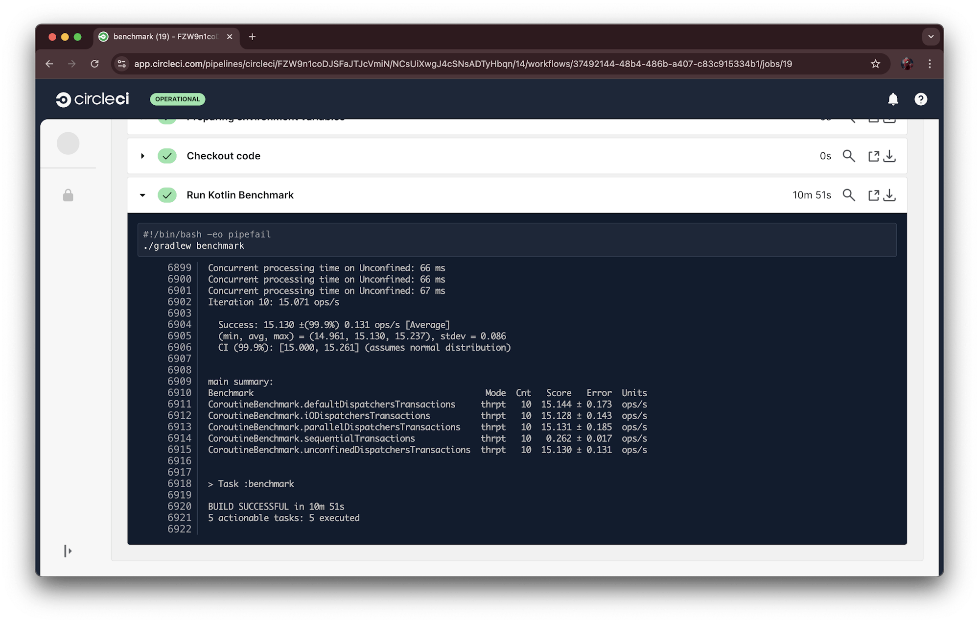The width and height of the screenshot is (979, 623).
Task: Expand the collapsed left sidebar panel
Action: pyautogui.click(x=68, y=551)
